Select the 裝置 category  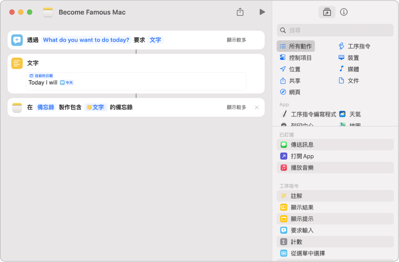[349, 58]
